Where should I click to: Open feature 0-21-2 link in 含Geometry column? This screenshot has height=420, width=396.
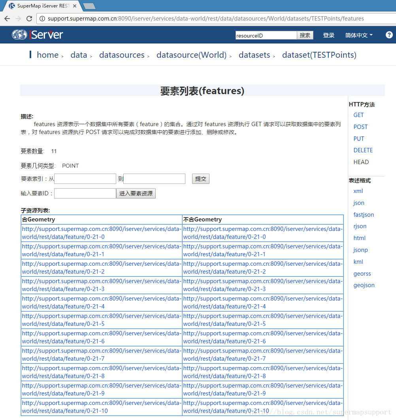102,268
